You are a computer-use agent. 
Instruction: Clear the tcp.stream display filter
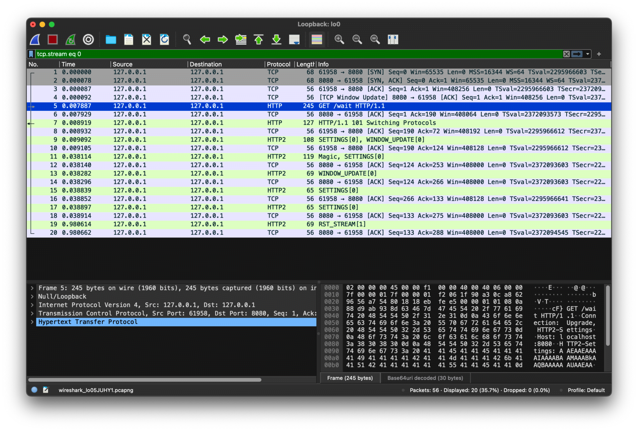coord(566,54)
